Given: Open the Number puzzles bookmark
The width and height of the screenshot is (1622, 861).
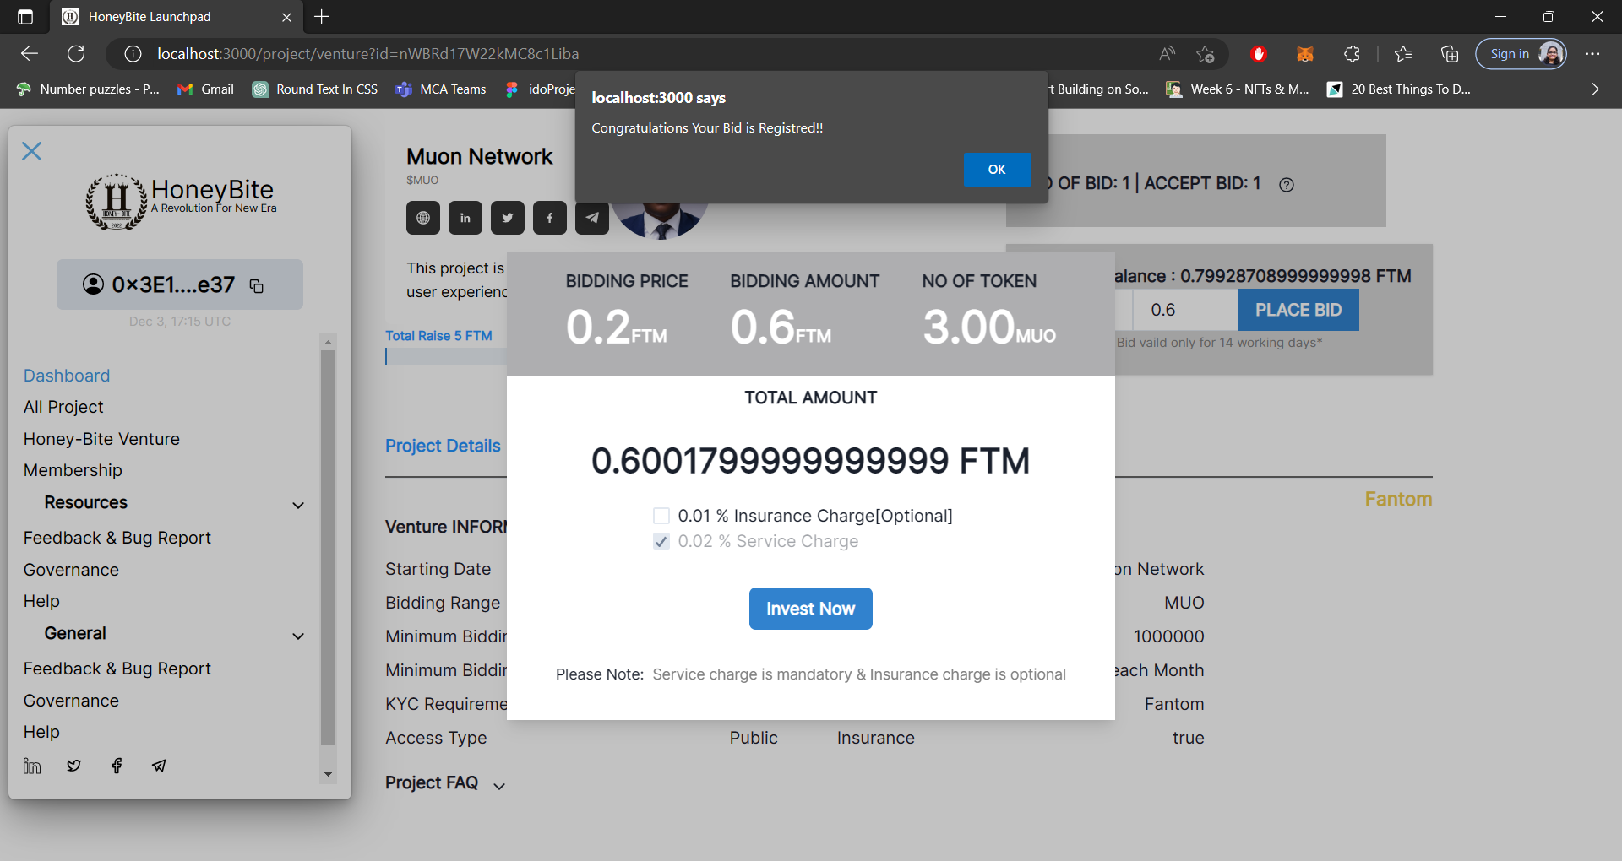Looking at the screenshot, I should point(88,89).
